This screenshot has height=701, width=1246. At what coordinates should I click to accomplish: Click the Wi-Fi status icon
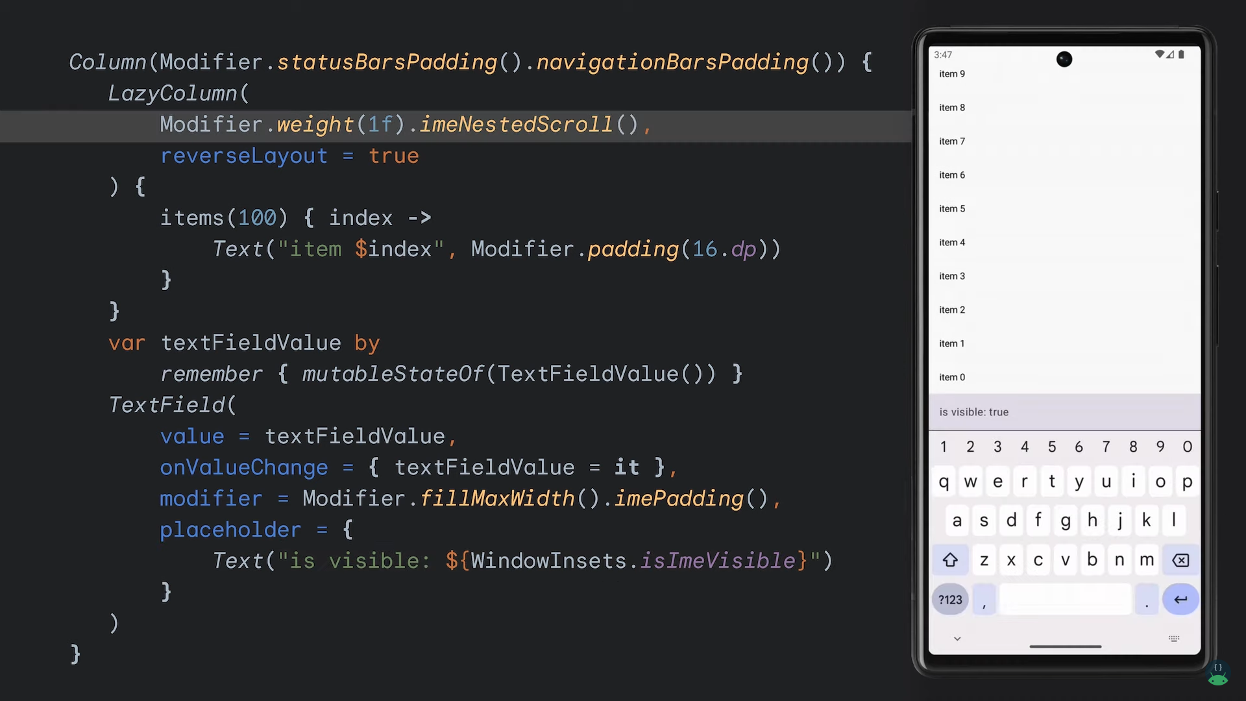tap(1160, 55)
